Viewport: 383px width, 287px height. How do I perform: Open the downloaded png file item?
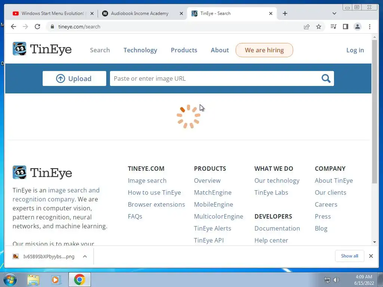pyautogui.click(x=44, y=256)
